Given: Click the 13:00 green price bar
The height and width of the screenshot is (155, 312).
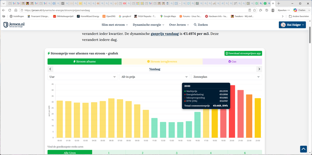Looking at the screenshot, I should pos(172,130).
